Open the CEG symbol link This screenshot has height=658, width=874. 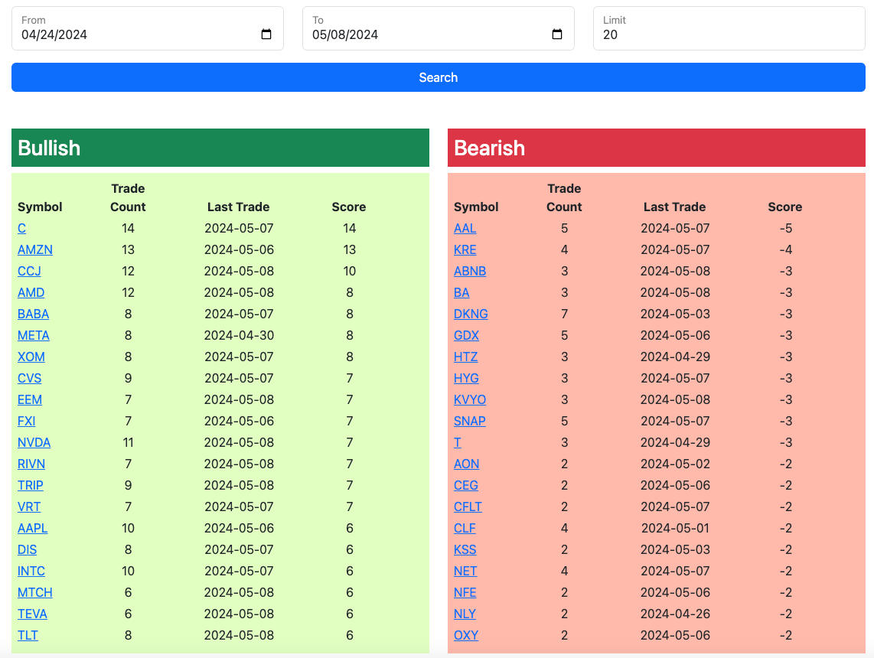tap(466, 486)
